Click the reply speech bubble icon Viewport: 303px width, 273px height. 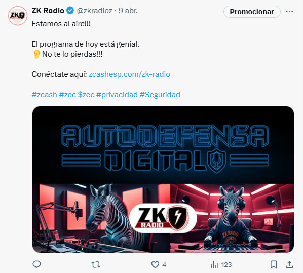(36, 264)
